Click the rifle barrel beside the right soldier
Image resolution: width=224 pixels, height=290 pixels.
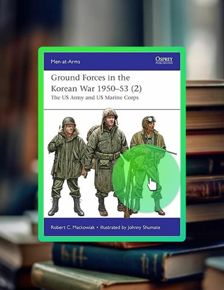pos(170,152)
